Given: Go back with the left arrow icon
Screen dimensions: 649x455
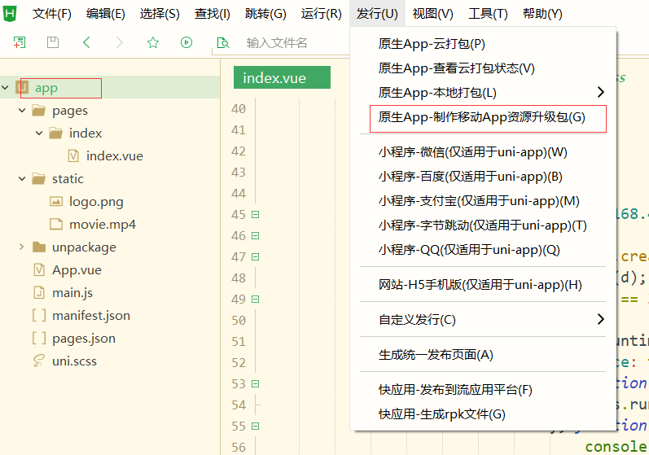Looking at the screenshot, I should click(86, 42).
